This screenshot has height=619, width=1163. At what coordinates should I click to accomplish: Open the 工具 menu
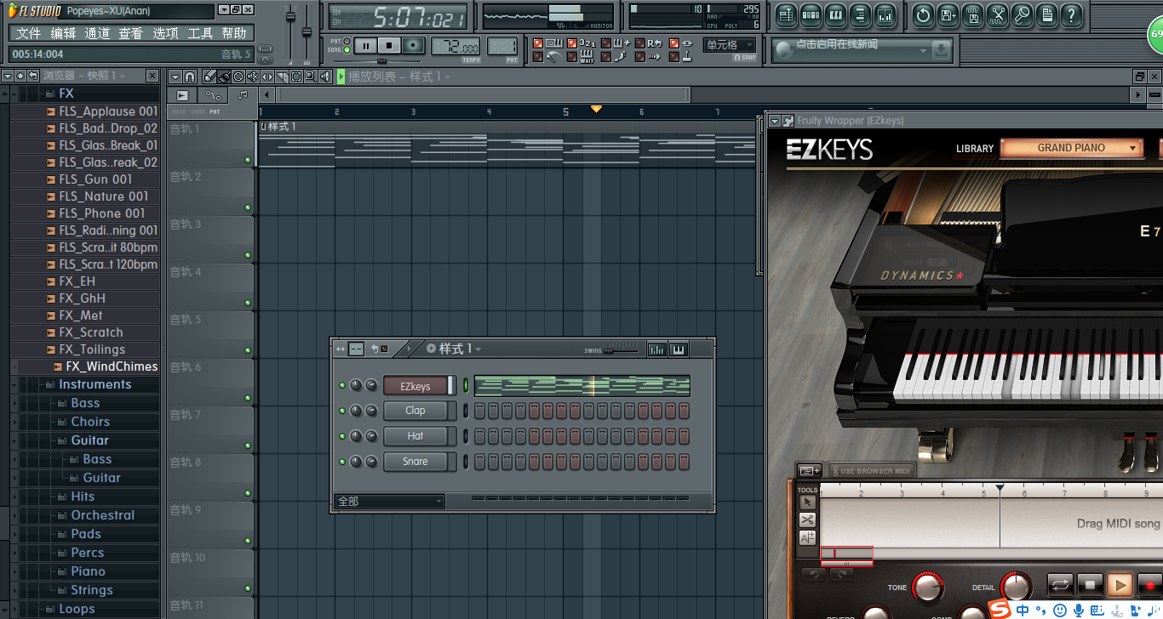pos(200,33)
